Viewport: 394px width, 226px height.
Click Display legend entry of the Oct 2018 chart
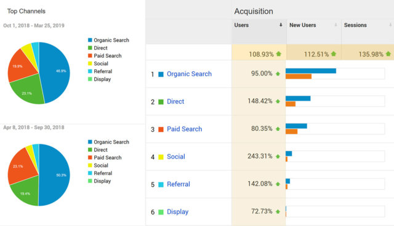(x=100, y=79)
